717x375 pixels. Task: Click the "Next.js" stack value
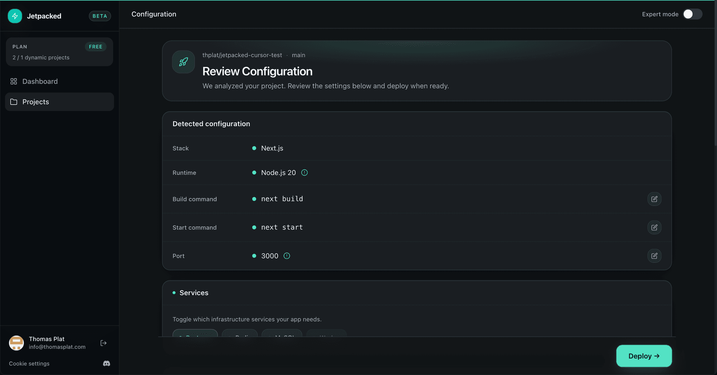coord(272,148)
